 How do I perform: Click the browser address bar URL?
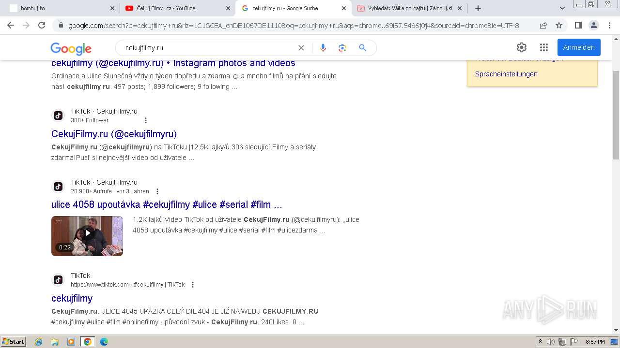tap(294, 26)
